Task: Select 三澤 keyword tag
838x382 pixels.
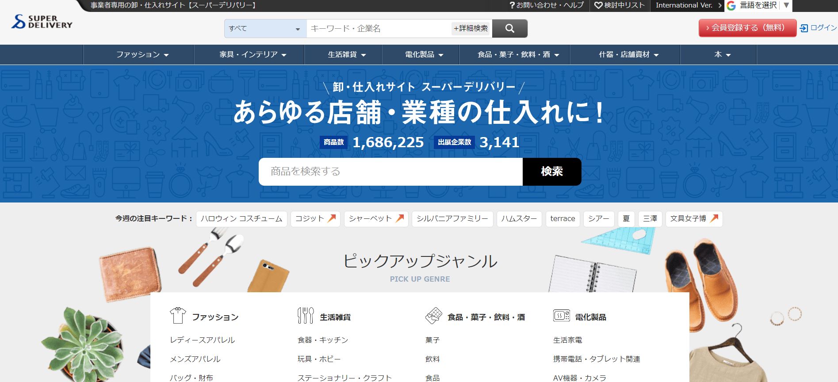Action: click(650, 218)
